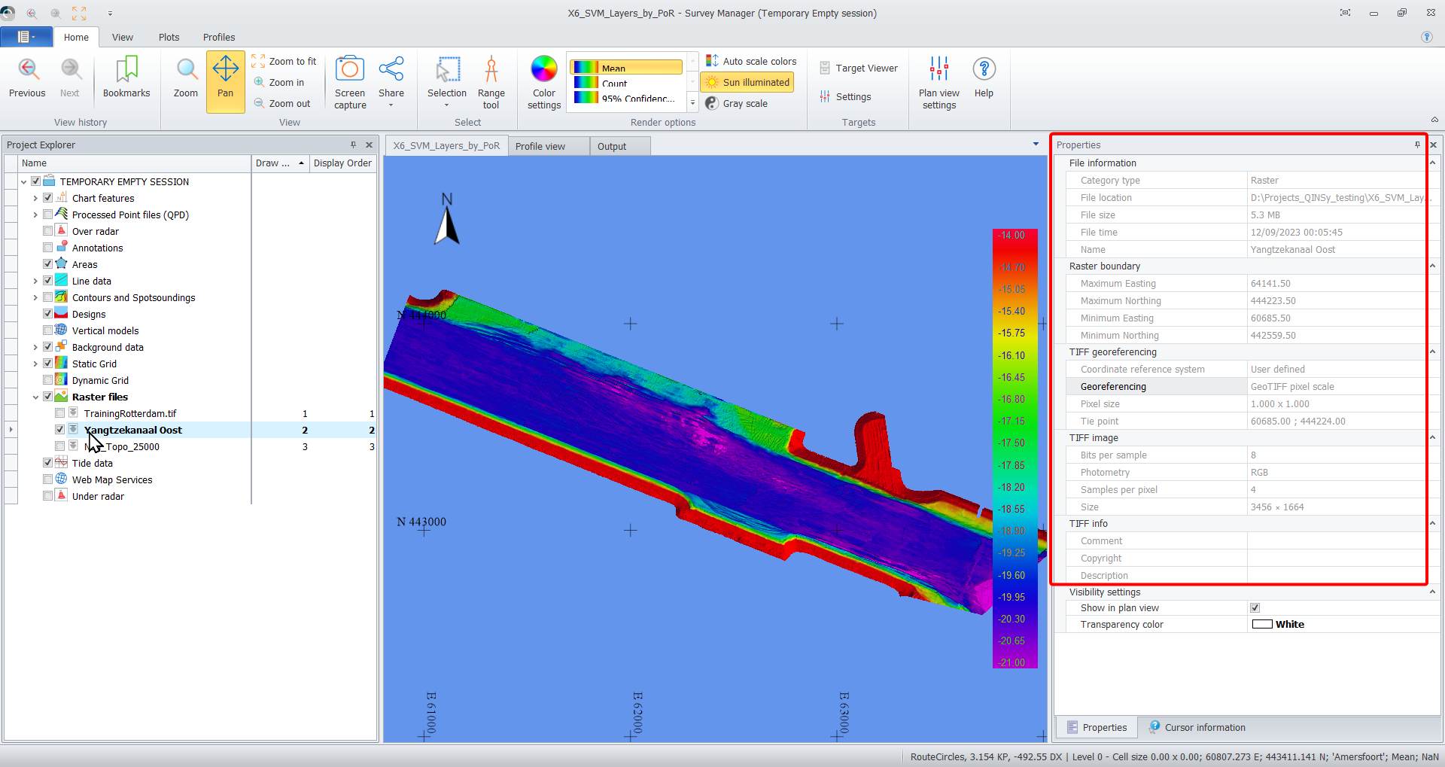Enable the TrainingRotterdam.tif raster checkbox
This screenshot has width=1445, height=767.
(60, 413)
